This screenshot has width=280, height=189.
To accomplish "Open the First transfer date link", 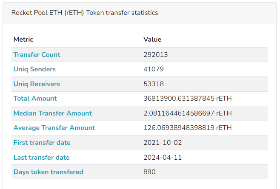I will point(42,143).
